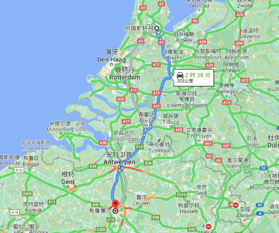Click the Leuven city label
Image resolution: width=279 pixels, height=233 pixels.
pyautogui.click(x=141, y=203)
